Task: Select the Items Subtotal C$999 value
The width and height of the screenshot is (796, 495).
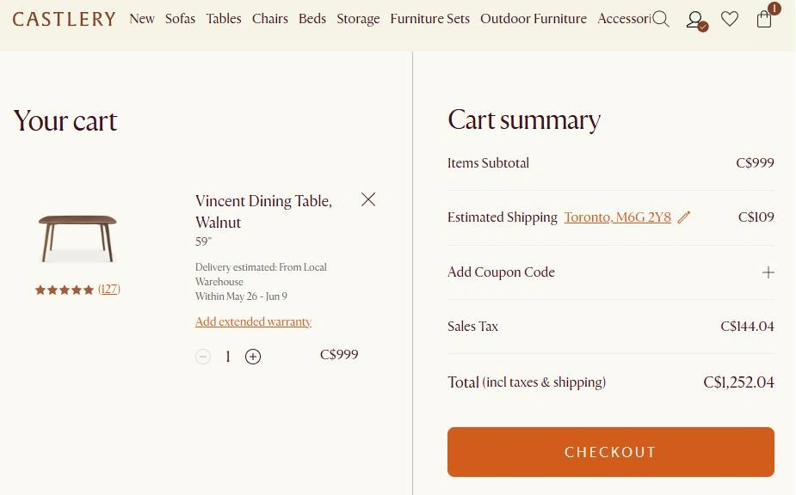Action: 755,162
